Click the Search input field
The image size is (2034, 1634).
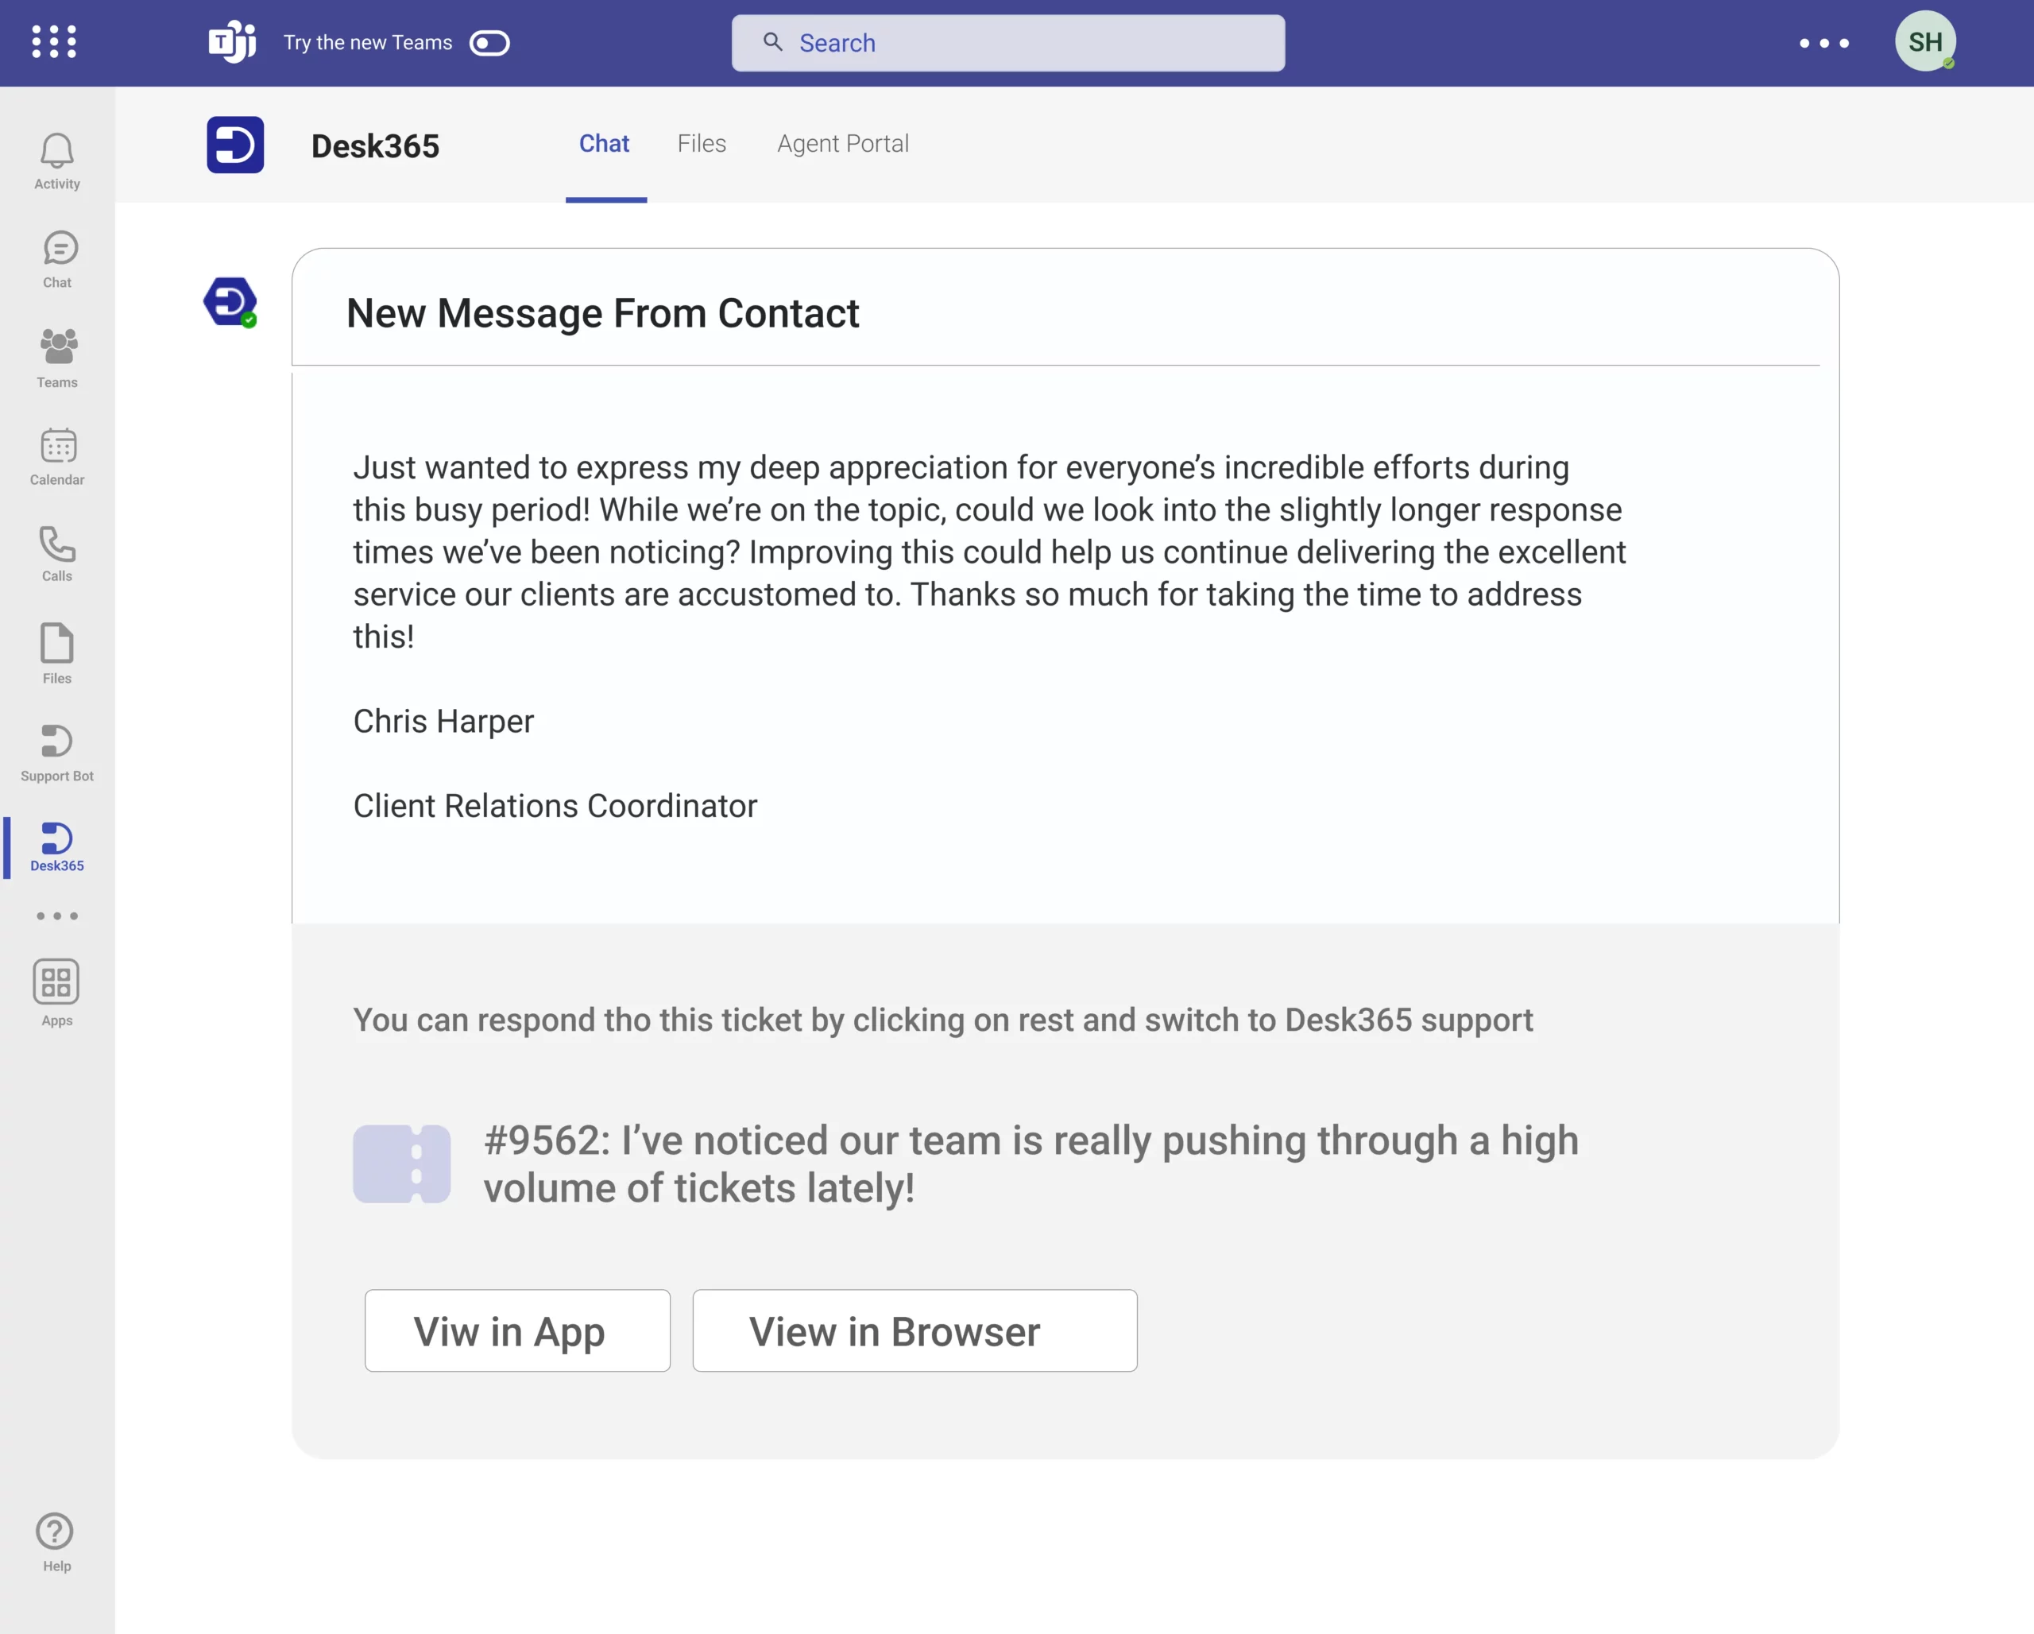tap(1007, 44)
